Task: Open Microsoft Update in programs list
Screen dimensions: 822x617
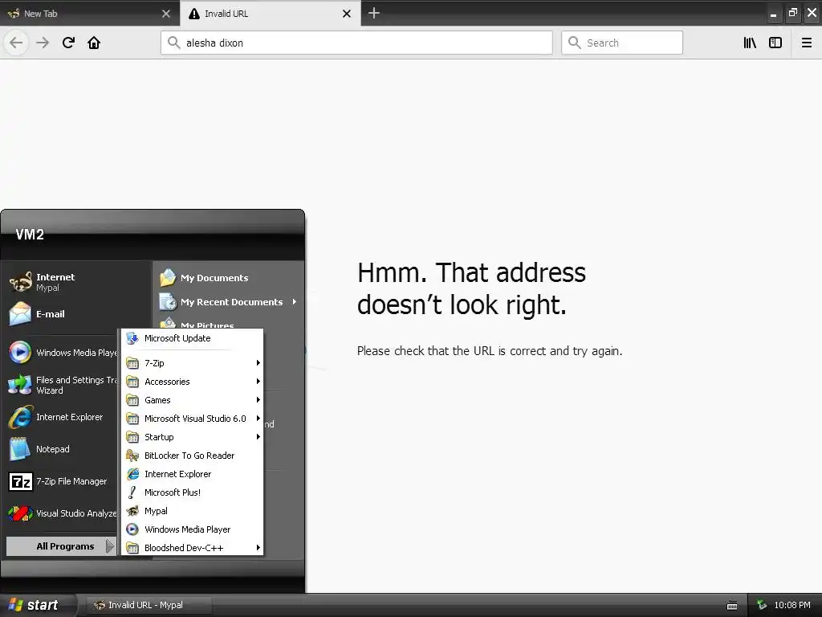Action: click(x=193, y=338)
